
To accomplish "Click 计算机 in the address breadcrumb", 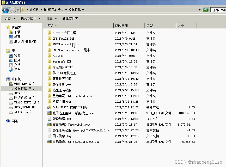I will pos(34,10).
